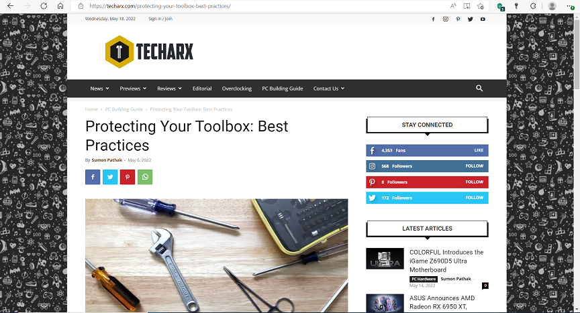Open the Editorial menu item
This screenshot has width=580, height=313.
pyautogui.click(x=202, y=88)
